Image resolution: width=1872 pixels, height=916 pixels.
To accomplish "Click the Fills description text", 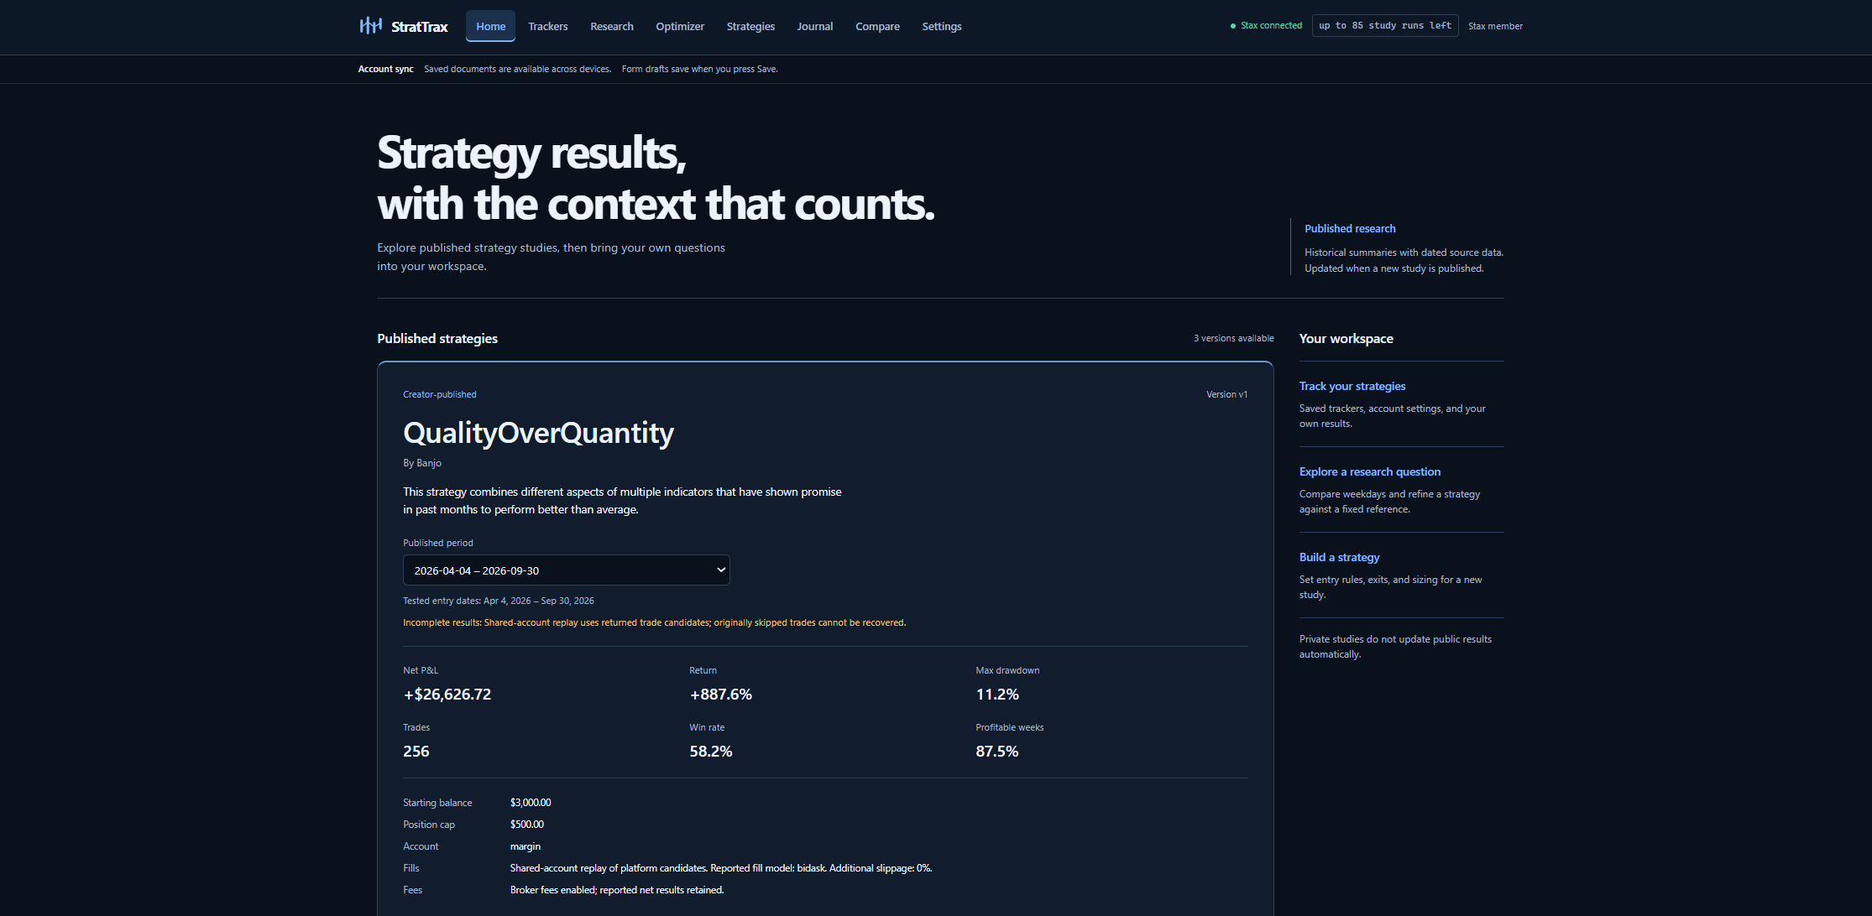I will tap(720, 868).
